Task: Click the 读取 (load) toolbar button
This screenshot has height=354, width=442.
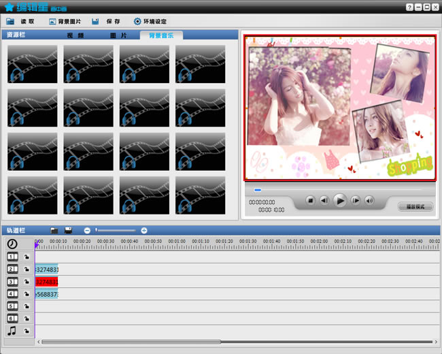Action: [x=22, y=22]
